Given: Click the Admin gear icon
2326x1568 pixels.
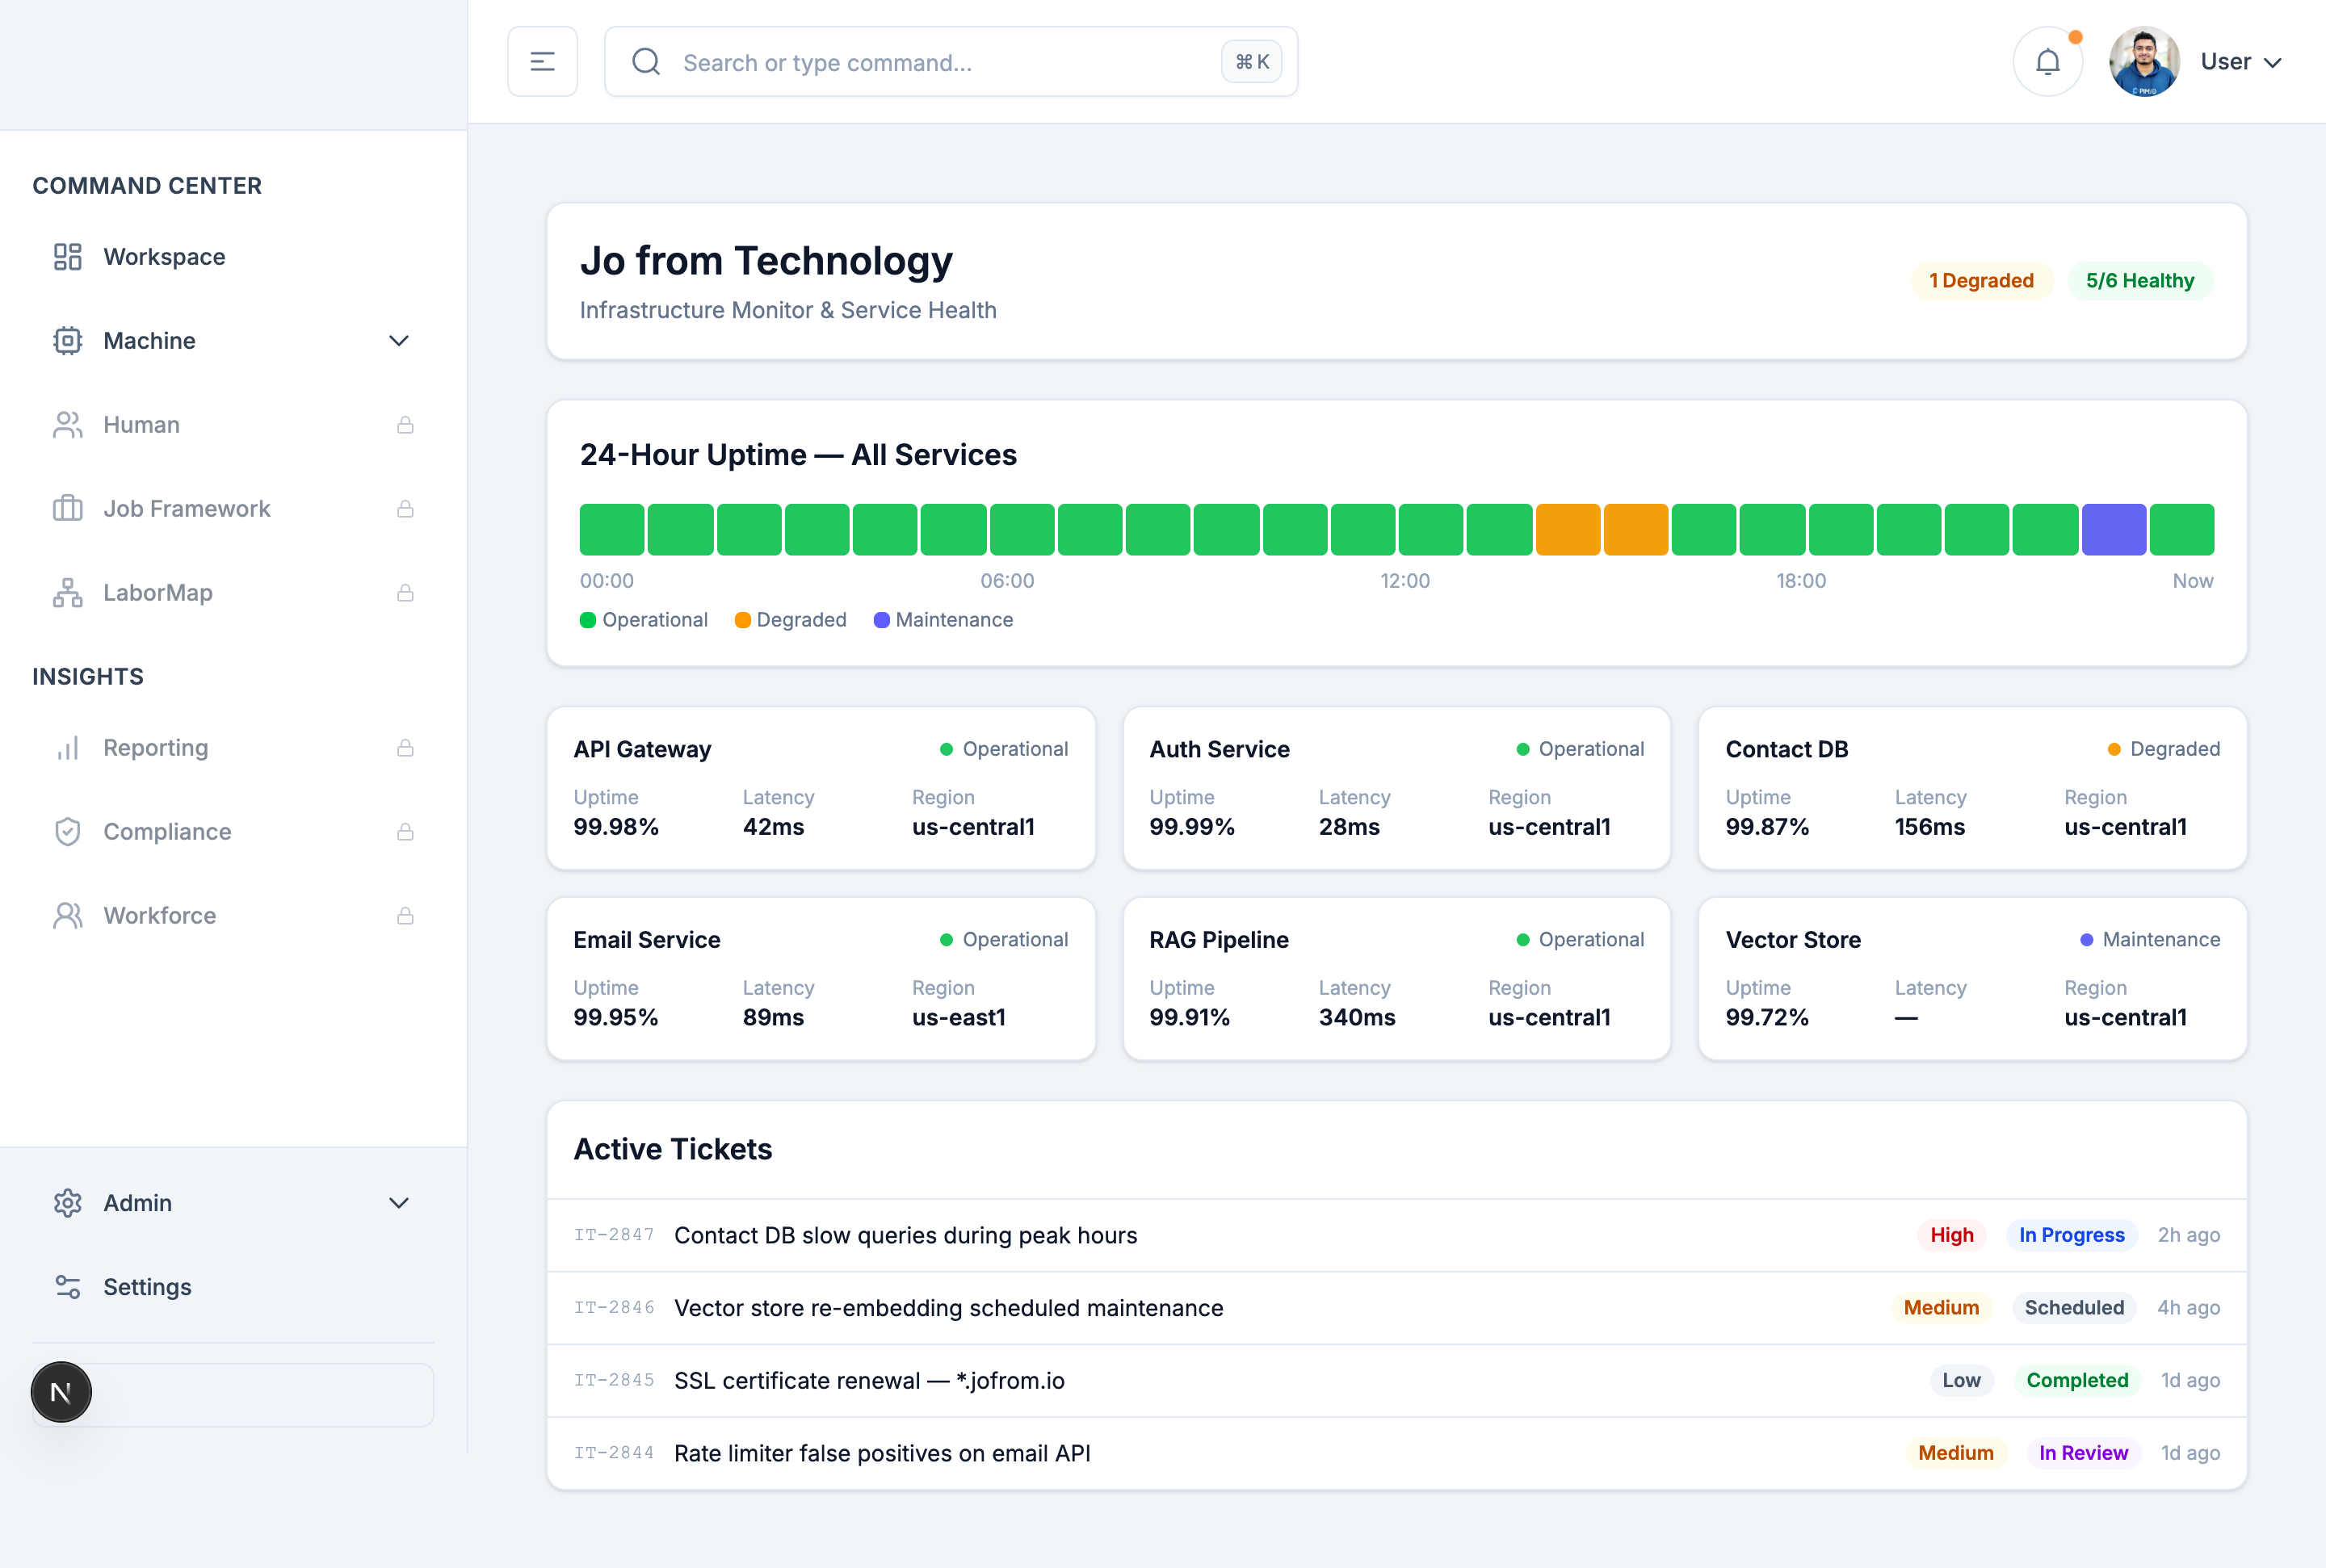Looking at the screenshot, I should click(67, 1203).
